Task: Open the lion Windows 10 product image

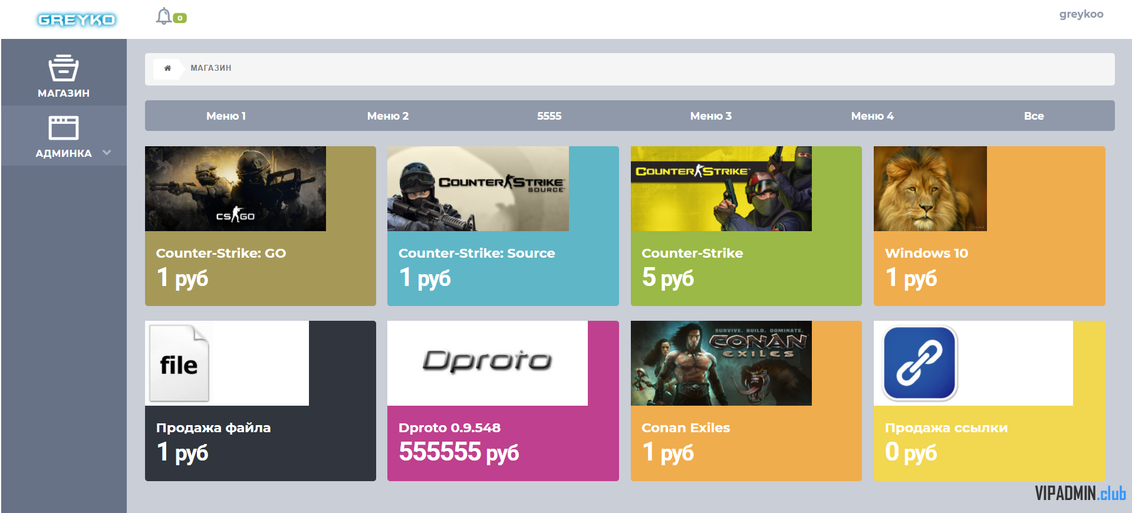Action: 930,189
